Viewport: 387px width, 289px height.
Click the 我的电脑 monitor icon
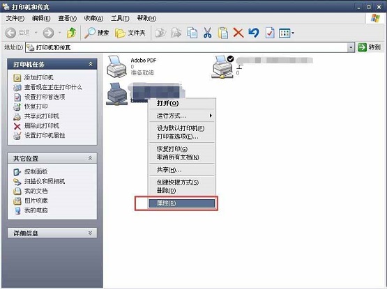17,210
